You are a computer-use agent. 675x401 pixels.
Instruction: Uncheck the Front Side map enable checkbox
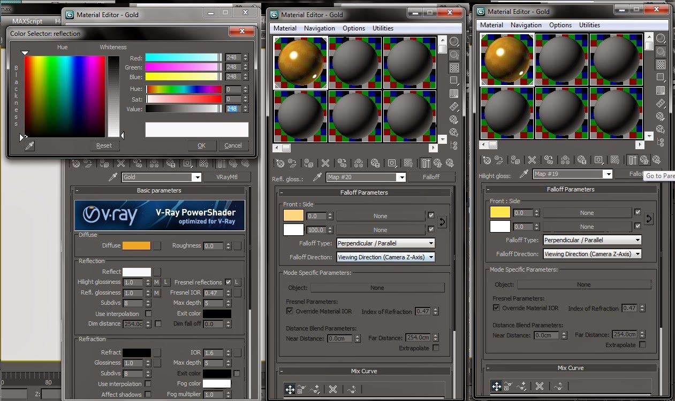431,215
